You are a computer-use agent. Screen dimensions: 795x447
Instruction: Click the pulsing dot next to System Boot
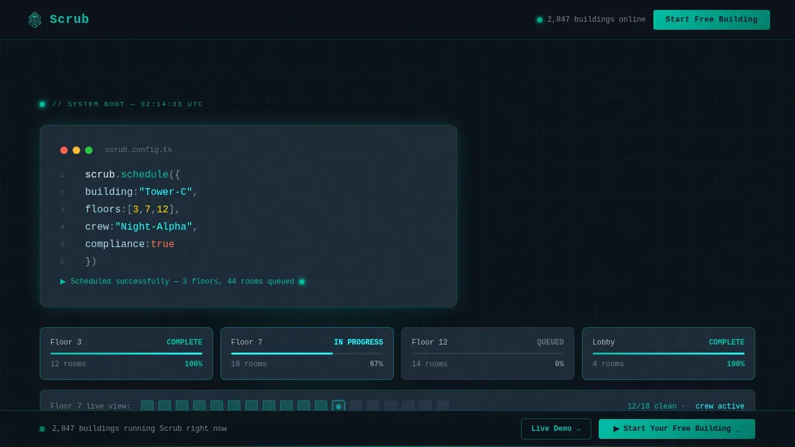click(x=42, y=104)
